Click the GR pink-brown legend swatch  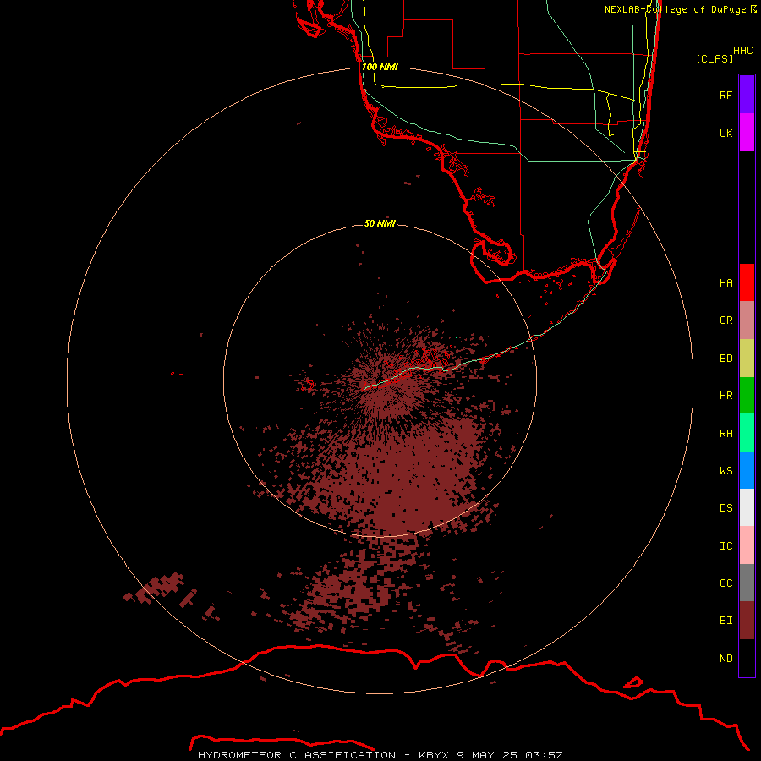747,320
